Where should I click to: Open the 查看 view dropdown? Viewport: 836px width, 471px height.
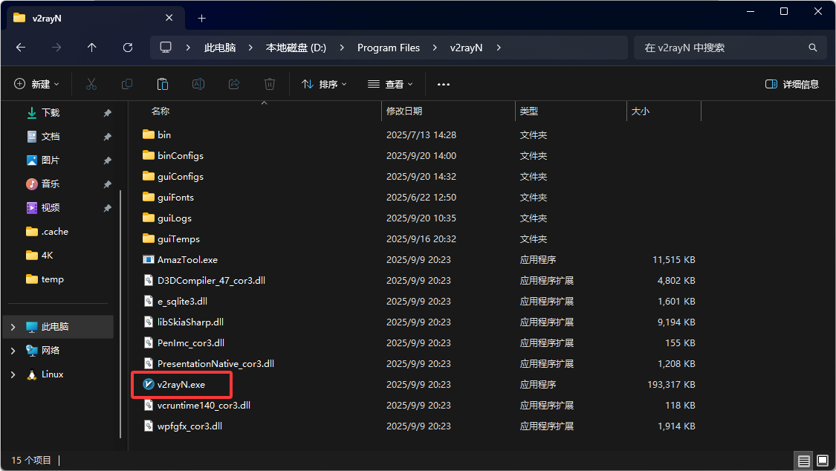click(x=390, y=85)
